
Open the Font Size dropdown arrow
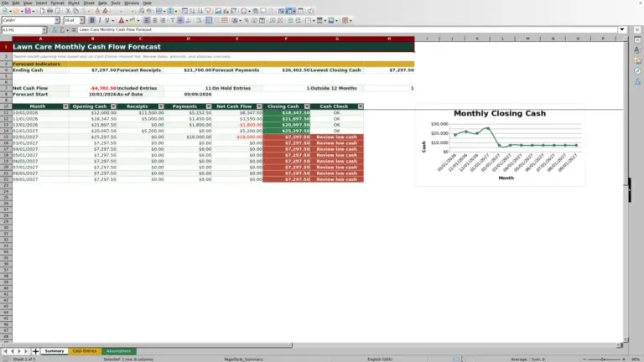pyautogui.click(x=81, y=20)
